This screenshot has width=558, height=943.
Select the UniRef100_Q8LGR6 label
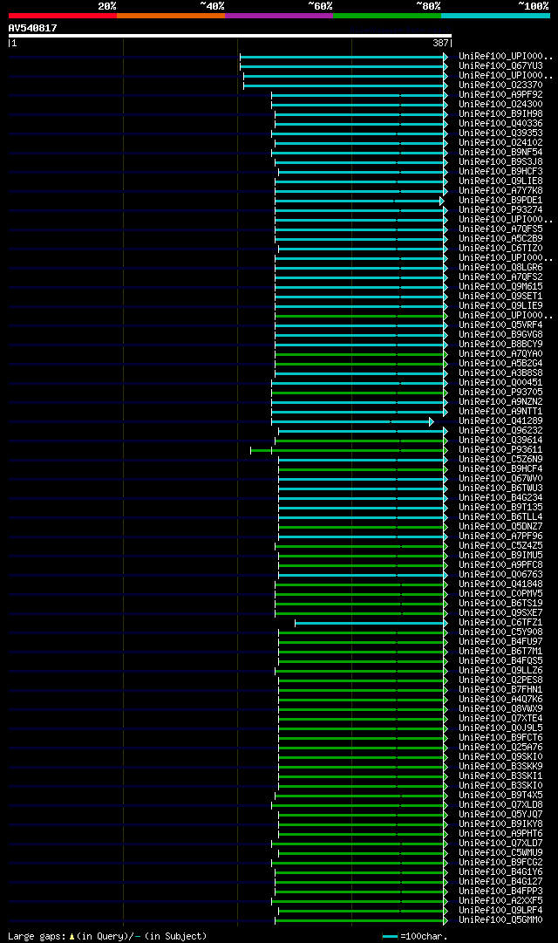coord(500,268)
